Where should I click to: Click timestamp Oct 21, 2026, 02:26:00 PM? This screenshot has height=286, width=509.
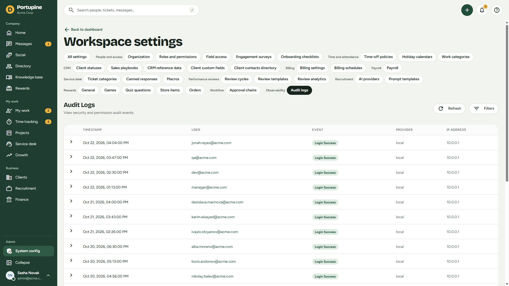coord(105,232)
